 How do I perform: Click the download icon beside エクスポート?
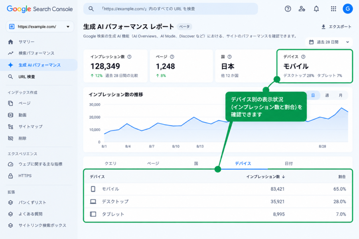(x=323, y=27)
